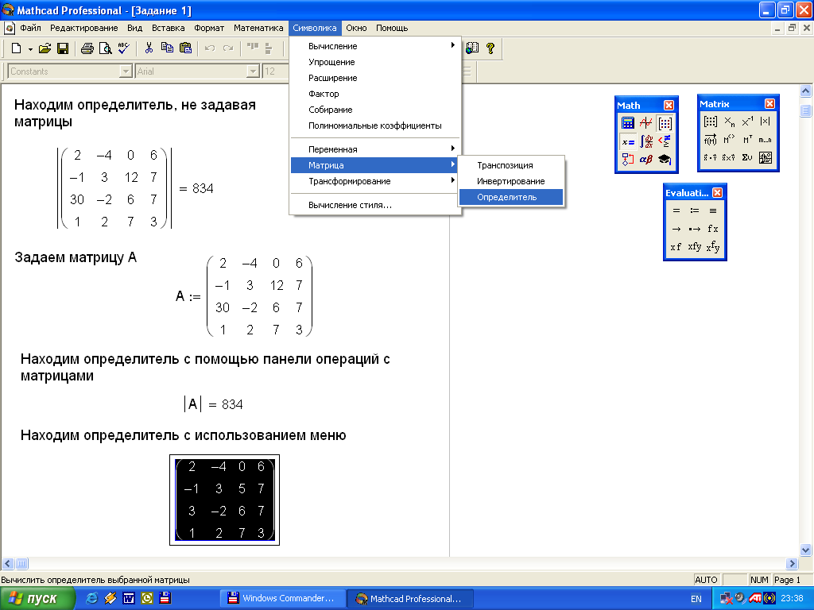Image resolution: width=814 pixels, height=610 pixels.
Task: Open the Математика menu
Action: click(x=258, y=28)
